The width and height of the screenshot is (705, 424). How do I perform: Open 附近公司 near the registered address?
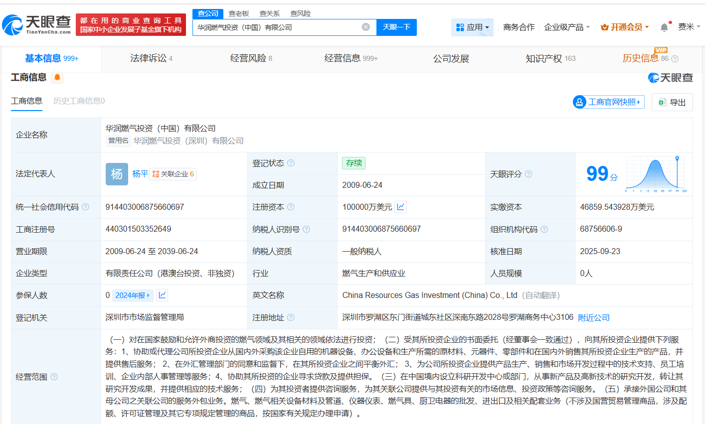[x=593, y=317]
